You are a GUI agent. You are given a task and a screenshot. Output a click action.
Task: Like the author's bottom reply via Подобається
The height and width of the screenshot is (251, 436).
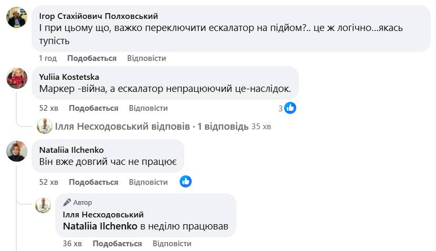coord(117,244)
